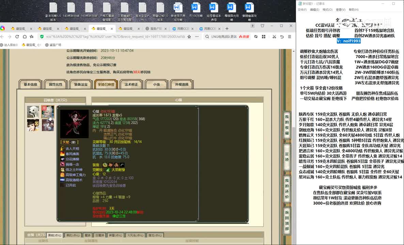Select the 坐骑召唤兽 tab
The image size is (404, 245).
pos(106,84)
